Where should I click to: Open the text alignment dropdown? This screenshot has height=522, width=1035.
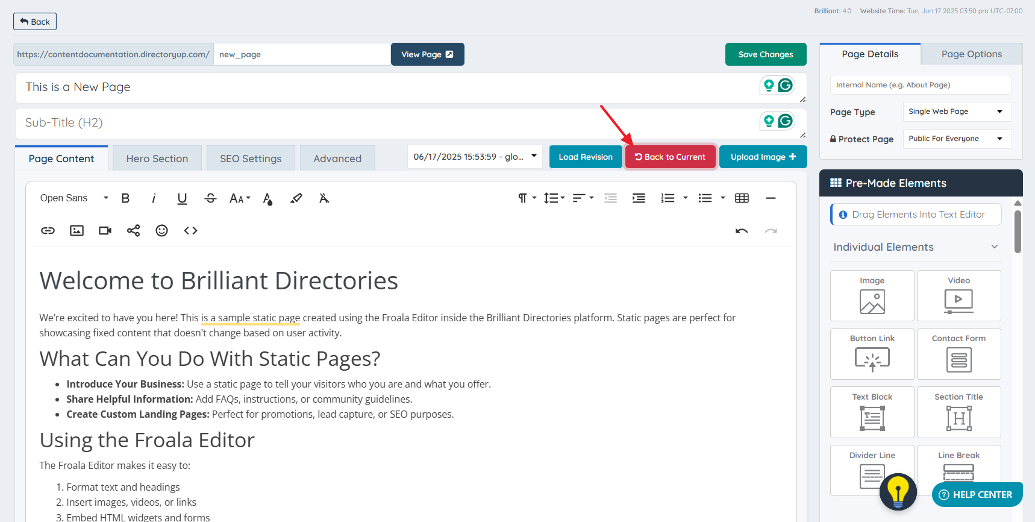coord(583,198)
